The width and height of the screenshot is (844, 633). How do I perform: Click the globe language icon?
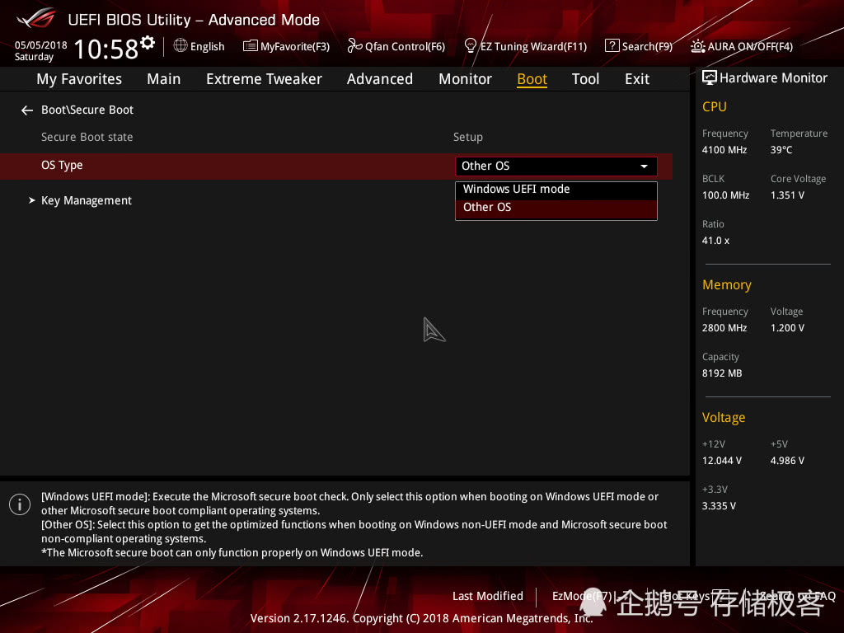181,46
